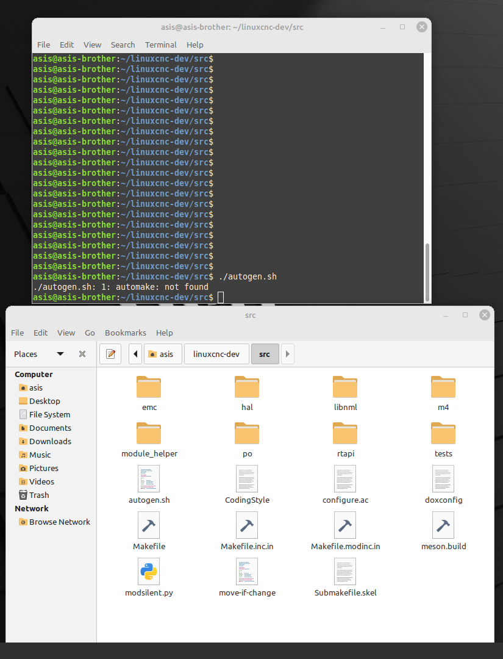Select the Submakefile.skel file icon
503x659 pixels.
click(x=345, y=572)
